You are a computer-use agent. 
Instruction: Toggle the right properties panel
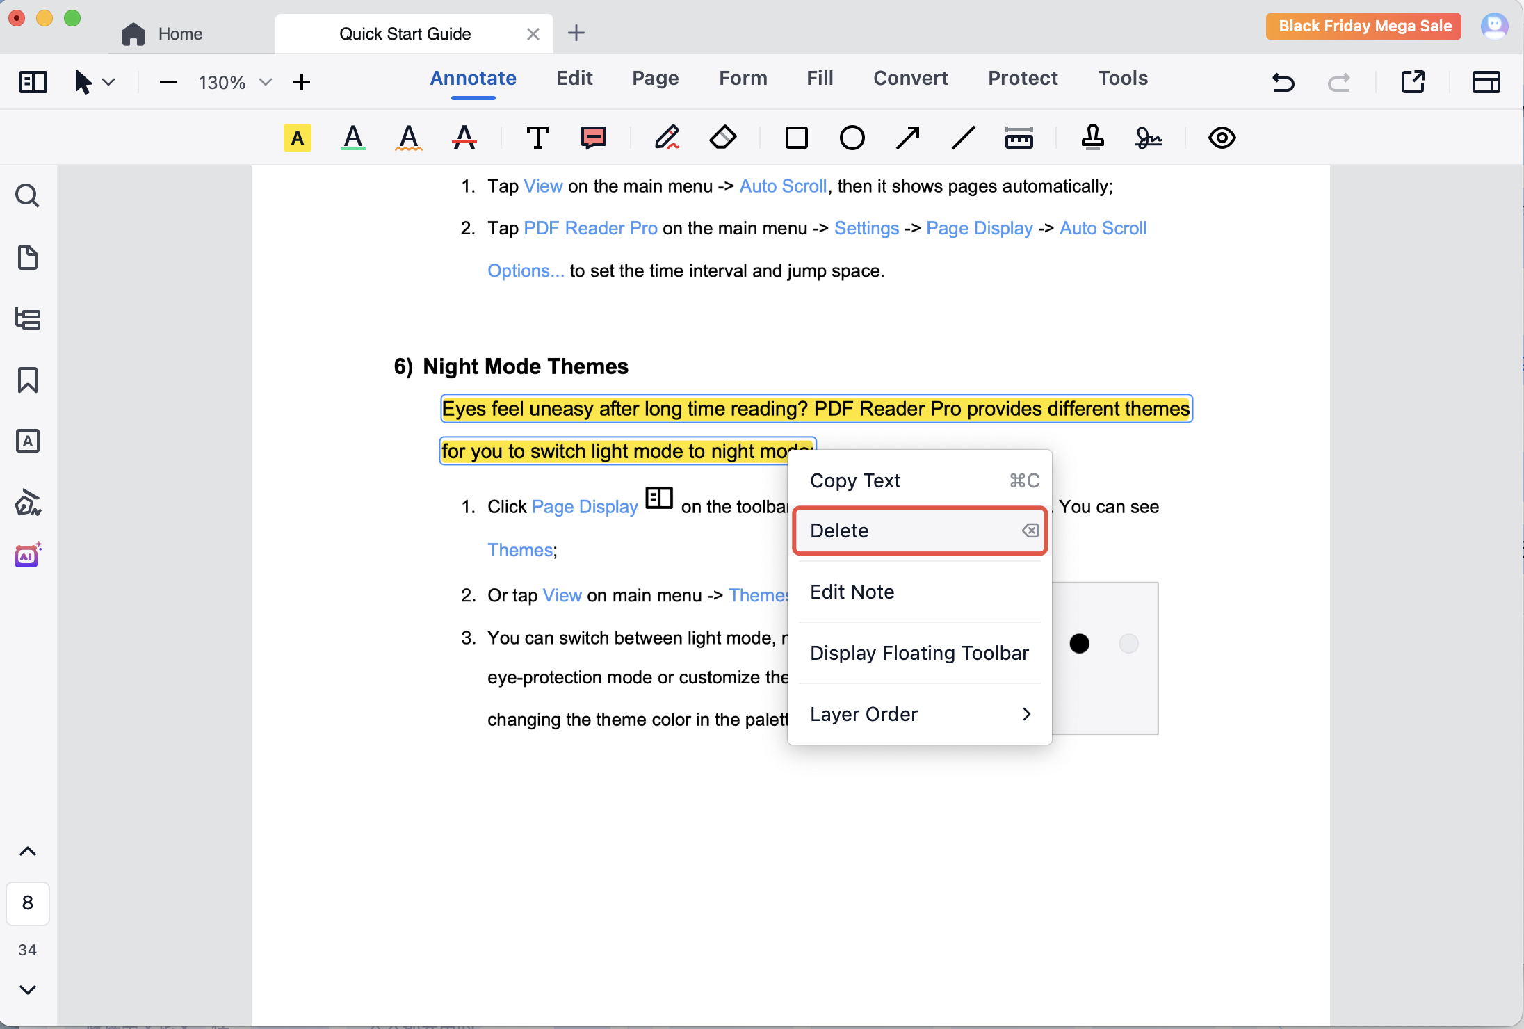[1486, 82]
